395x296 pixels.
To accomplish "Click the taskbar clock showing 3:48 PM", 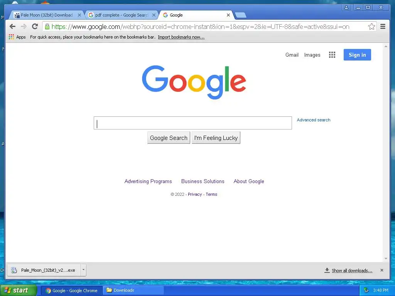I will point(380,290).
